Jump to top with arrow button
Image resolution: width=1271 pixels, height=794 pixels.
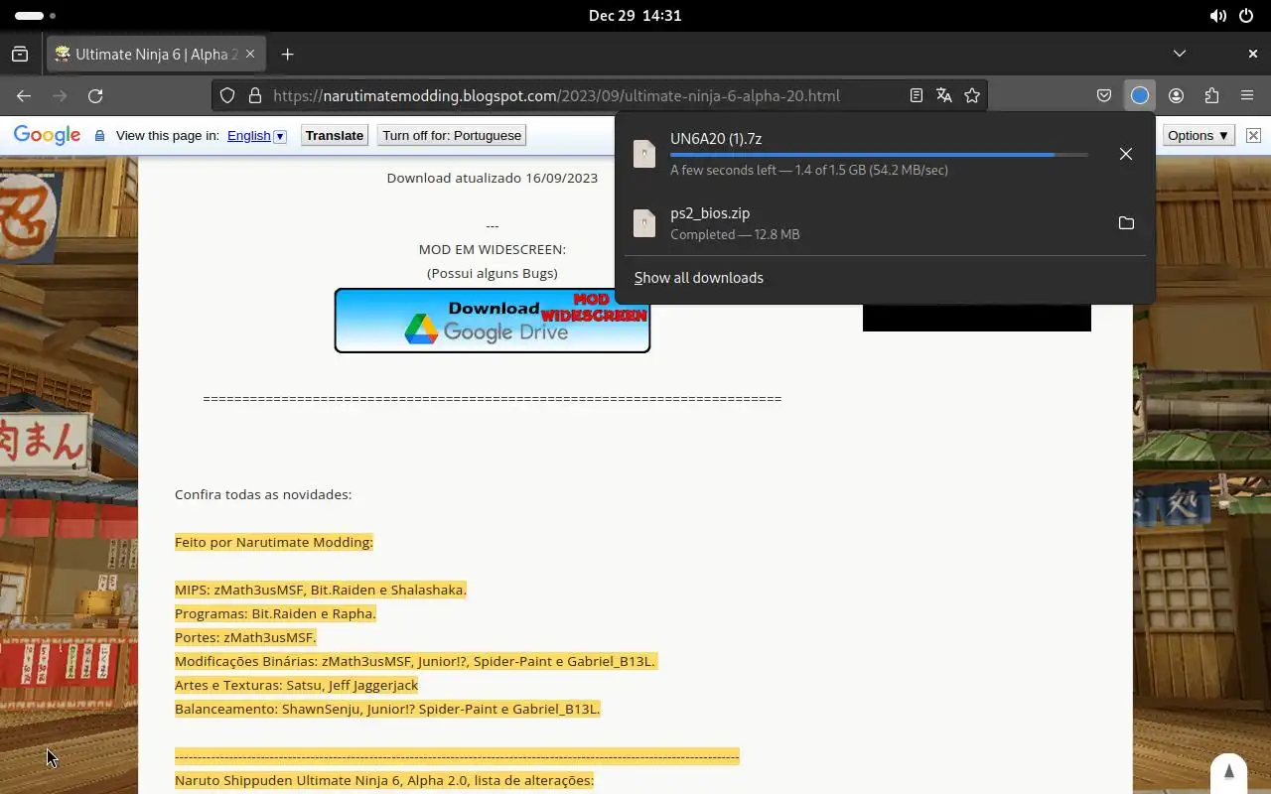[x=1228, y=772]
